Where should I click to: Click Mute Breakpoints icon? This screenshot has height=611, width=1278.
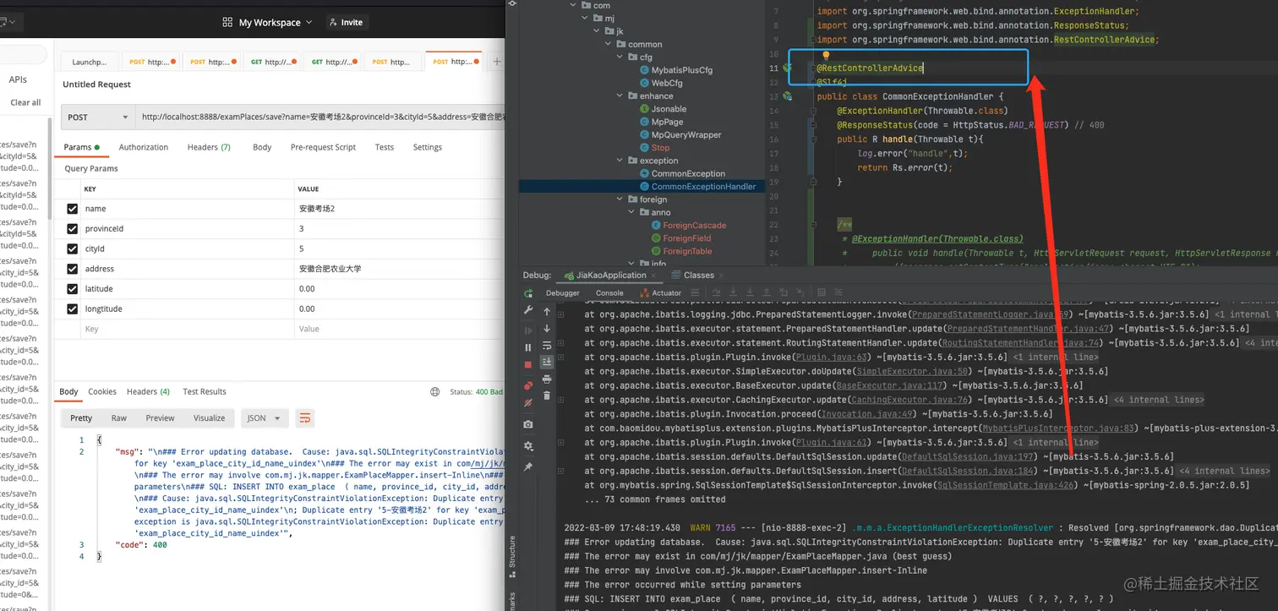click(x=528, y=403)
